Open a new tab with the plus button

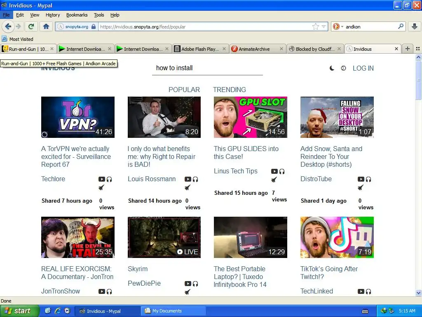point(408,49)
